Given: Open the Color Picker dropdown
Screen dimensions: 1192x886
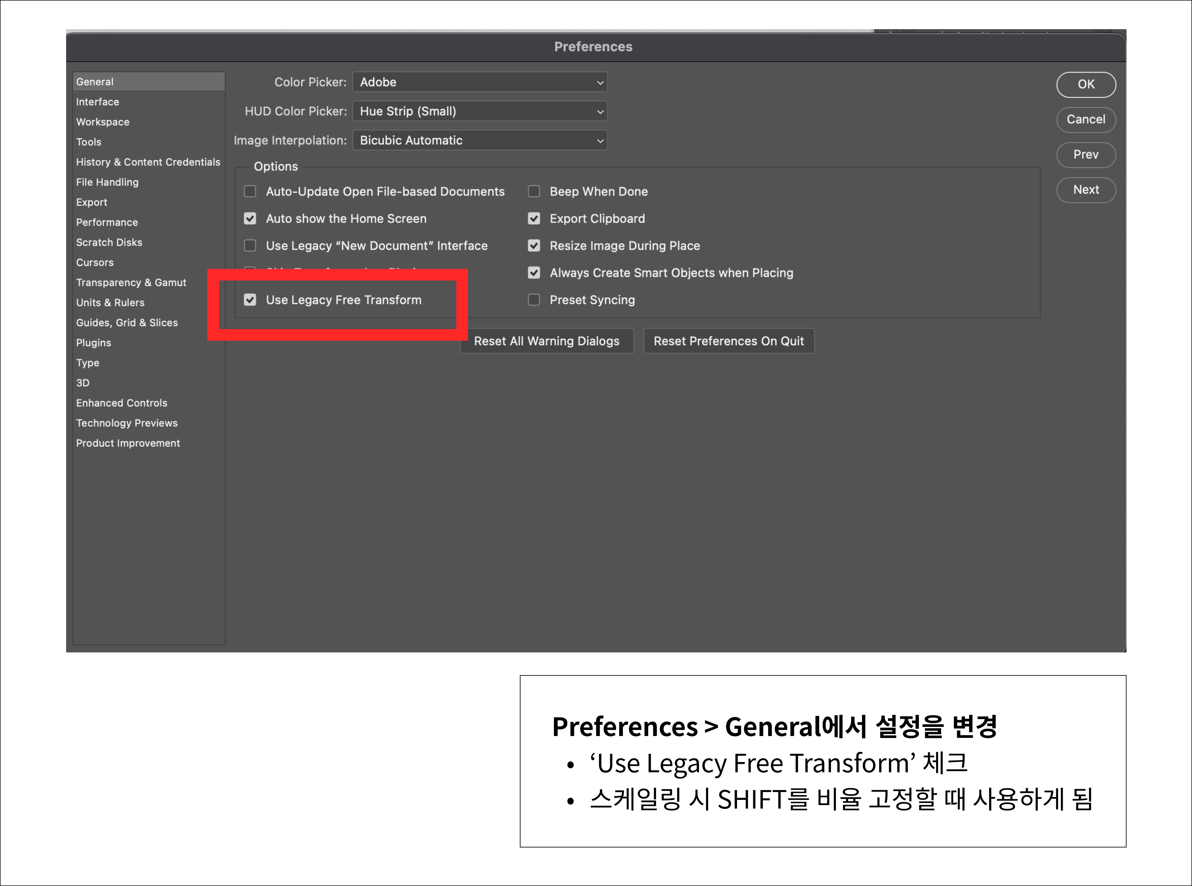Looking at the screenshot, I should pos(479,82).
